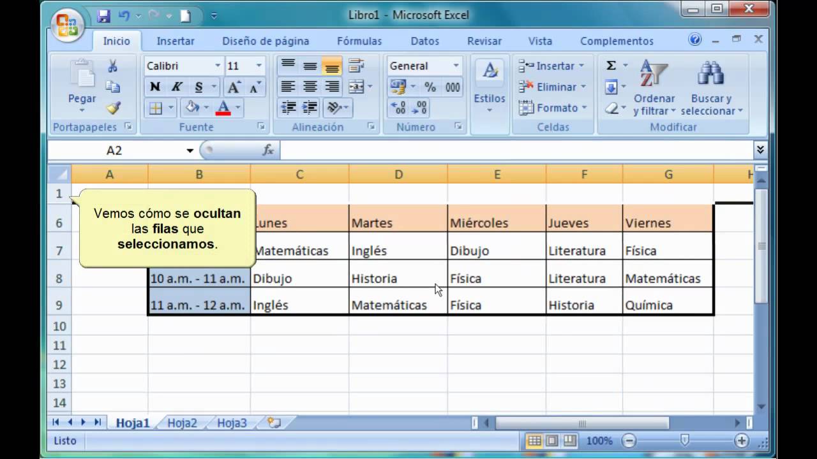Select the Hoja2 sheet tab
Image resolution: width=817 pixels, height=459 pixels.
click(182, 423)
